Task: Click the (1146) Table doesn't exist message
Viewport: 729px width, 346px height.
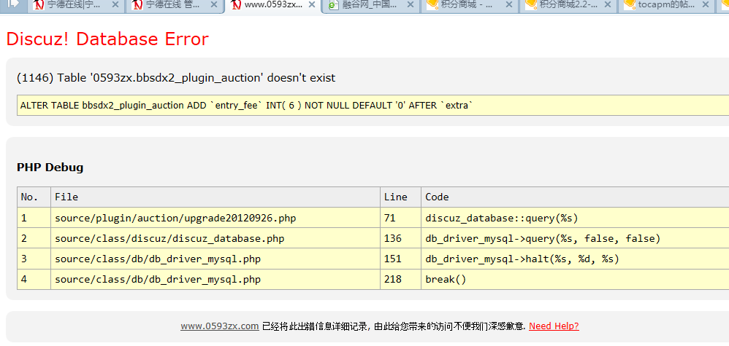Action: [x=176, y=78]
